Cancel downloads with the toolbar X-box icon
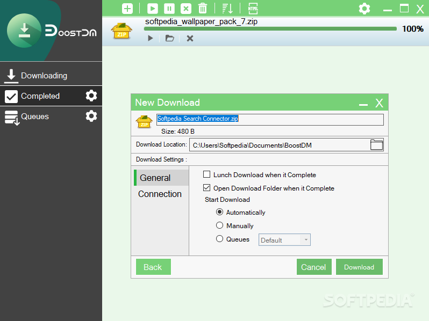Screen dimensions: 429x321 pyautogui.click(x=186, y=9)
